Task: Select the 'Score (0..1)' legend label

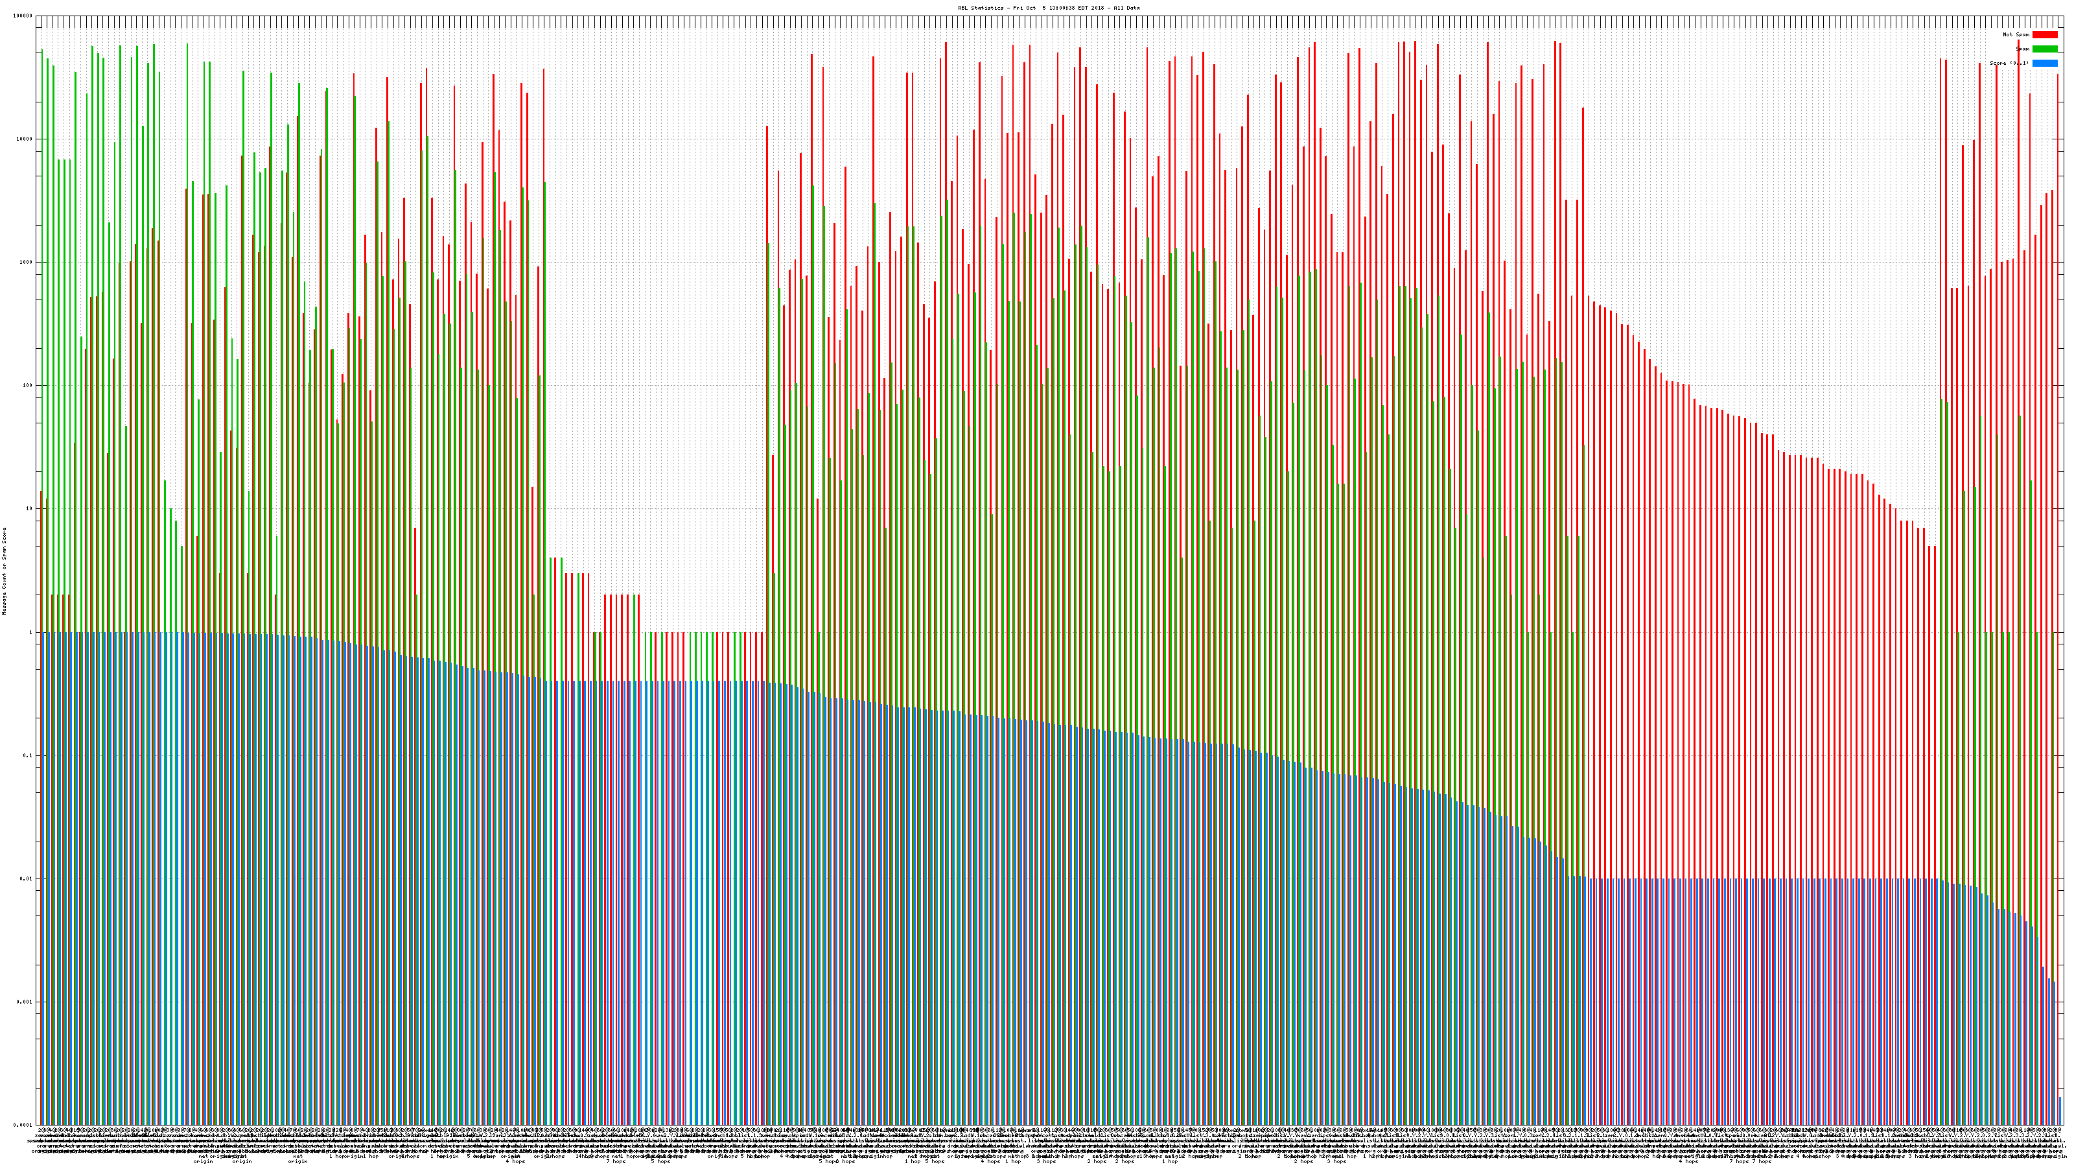Action: (2009, 63)
